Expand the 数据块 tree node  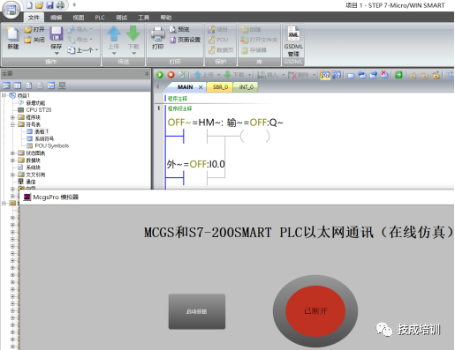click(12, 160)
